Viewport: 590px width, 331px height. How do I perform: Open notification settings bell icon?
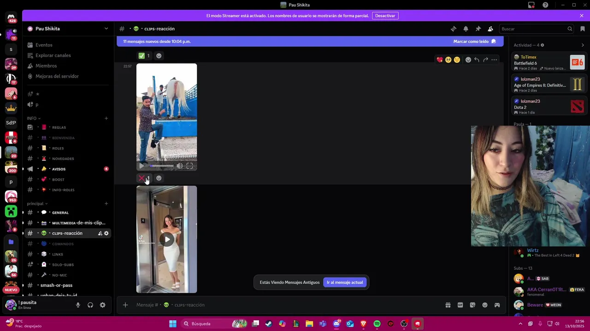[466, 29]
